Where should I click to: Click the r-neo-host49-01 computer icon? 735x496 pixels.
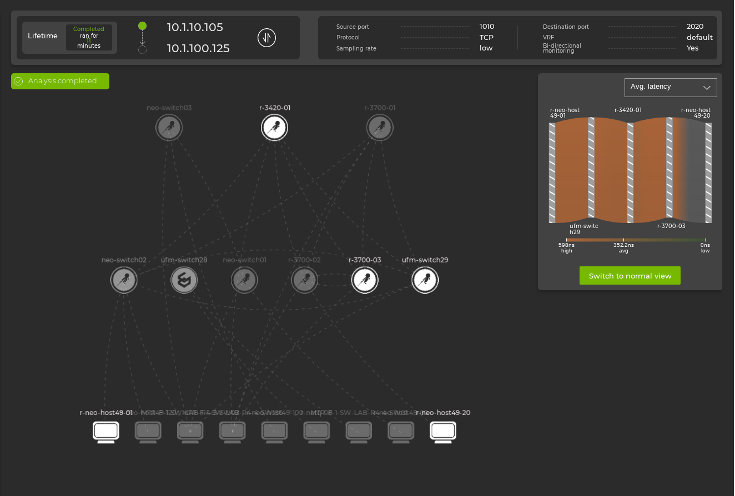pos(105,432)
